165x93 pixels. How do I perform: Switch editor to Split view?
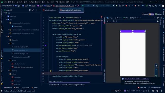(x=151, y=14)
